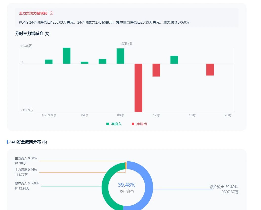Viewport: 261px width, 210px height.
Task: Click the 10-09 0时 time axis label
Action: 49,115
